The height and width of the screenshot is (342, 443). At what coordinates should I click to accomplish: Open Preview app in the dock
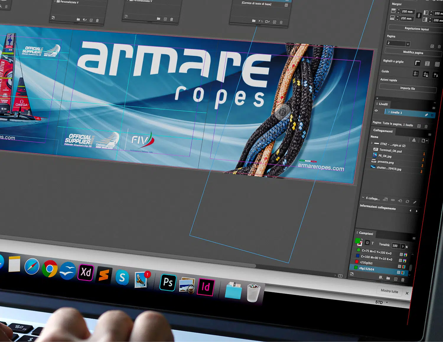tap(187, 285)
